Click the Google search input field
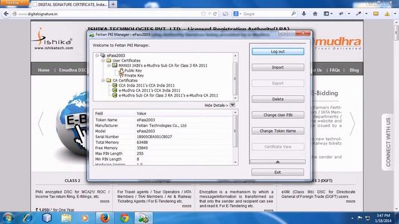This screenshot has width=399, height=224. coord(266,14)
